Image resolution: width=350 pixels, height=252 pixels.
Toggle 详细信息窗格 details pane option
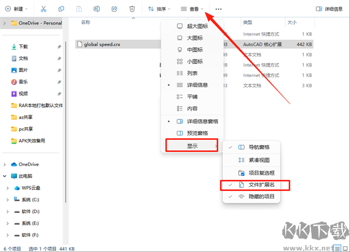(x=192, y=122)
